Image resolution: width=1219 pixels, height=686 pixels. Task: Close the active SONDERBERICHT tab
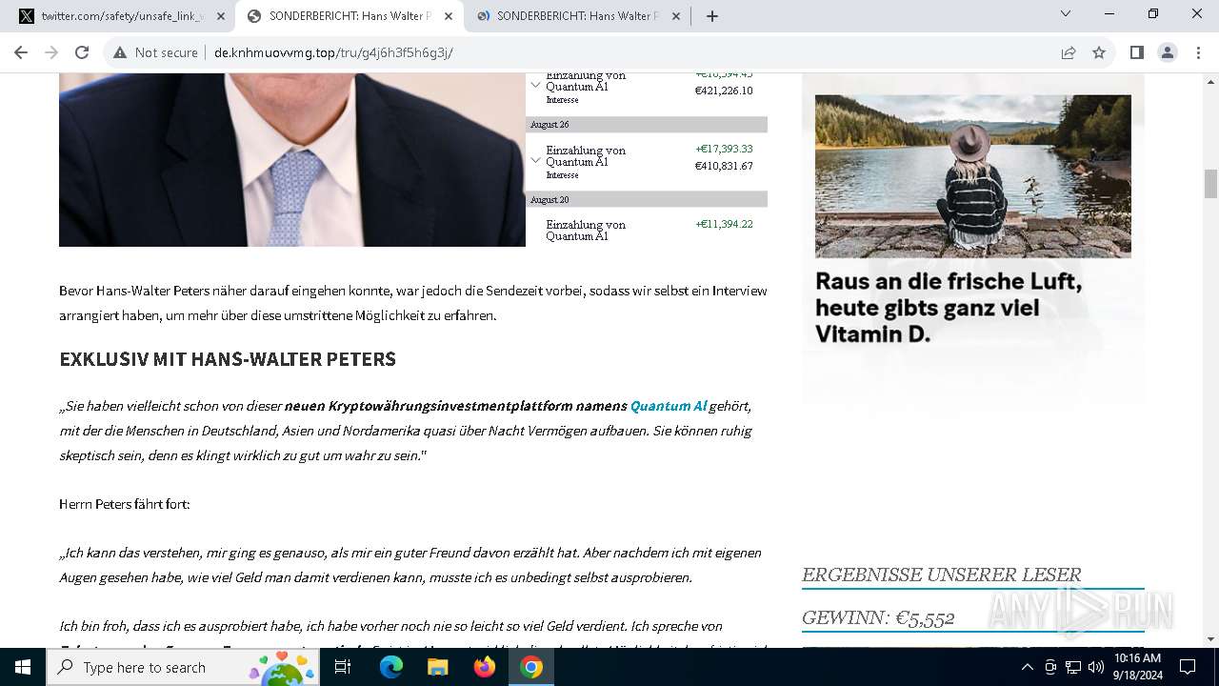448,16
